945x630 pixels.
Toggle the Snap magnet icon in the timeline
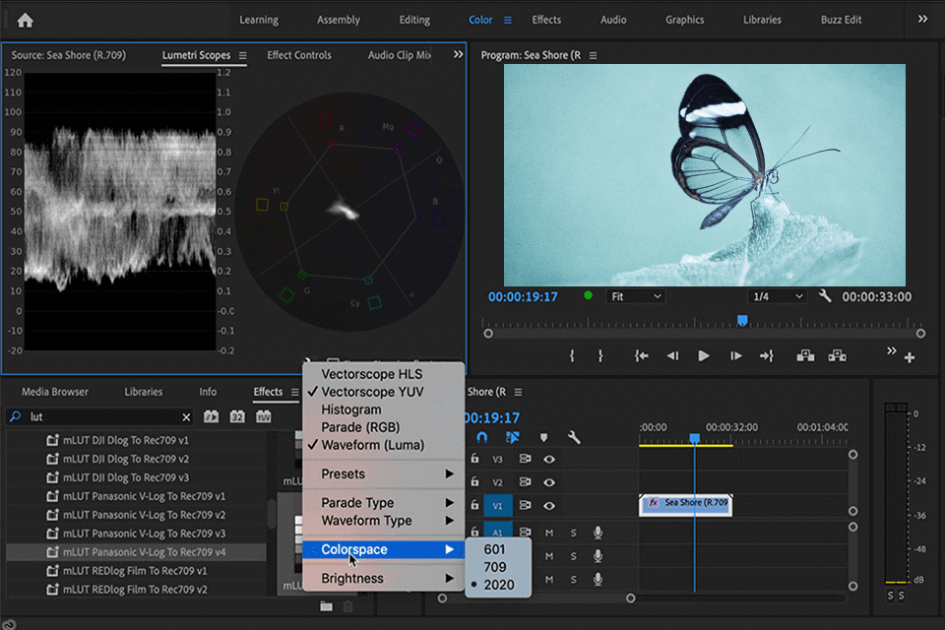pos(482,437)
